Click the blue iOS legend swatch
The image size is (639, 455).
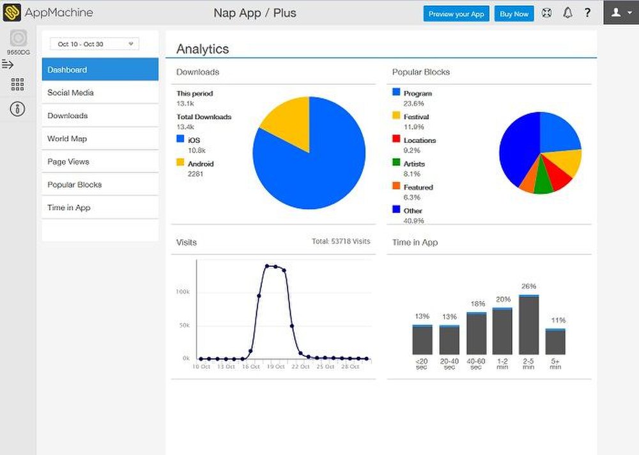pos(180,139)
